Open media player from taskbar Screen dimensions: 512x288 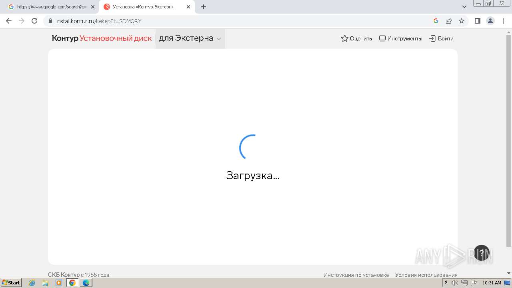pyautogui.click(x=59, y=283)
